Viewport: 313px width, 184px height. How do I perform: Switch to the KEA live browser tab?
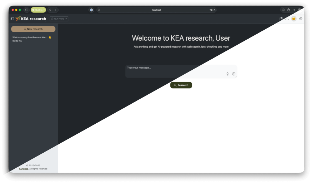coord(38,10)
